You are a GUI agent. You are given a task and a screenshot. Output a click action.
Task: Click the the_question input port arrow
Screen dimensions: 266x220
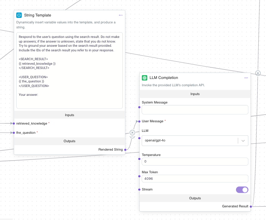(x=12, y=133)
